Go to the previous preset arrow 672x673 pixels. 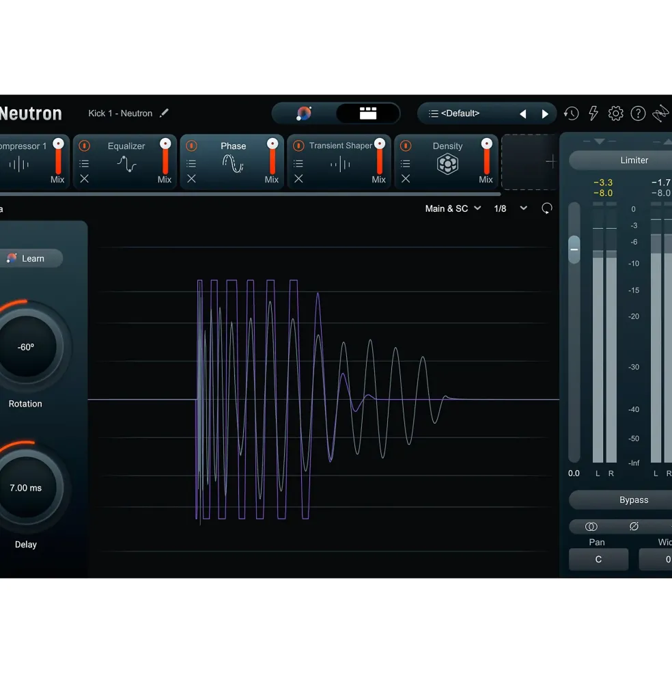[x=522, y=113]
